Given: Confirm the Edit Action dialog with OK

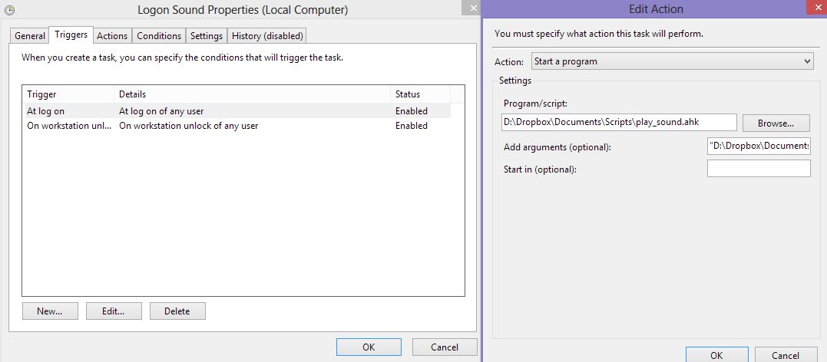Looking at the screenshot, I should pos(716,354).
